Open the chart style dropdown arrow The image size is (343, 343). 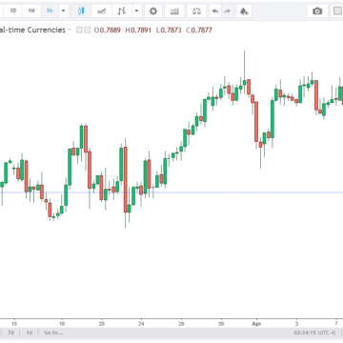pos(136,11)
